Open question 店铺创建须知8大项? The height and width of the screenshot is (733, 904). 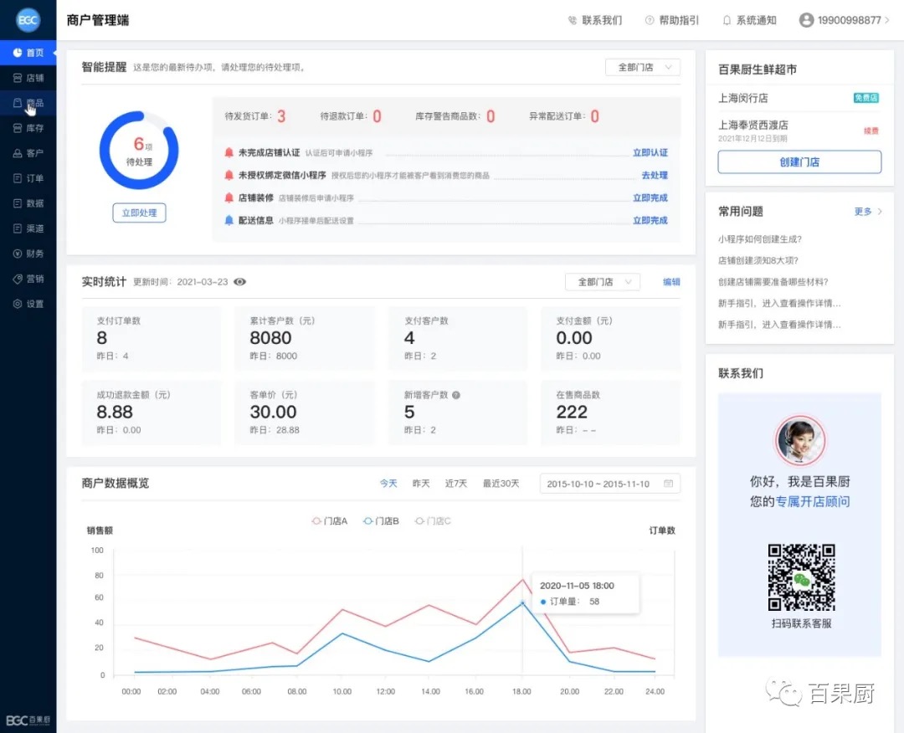tap(758, 260)
